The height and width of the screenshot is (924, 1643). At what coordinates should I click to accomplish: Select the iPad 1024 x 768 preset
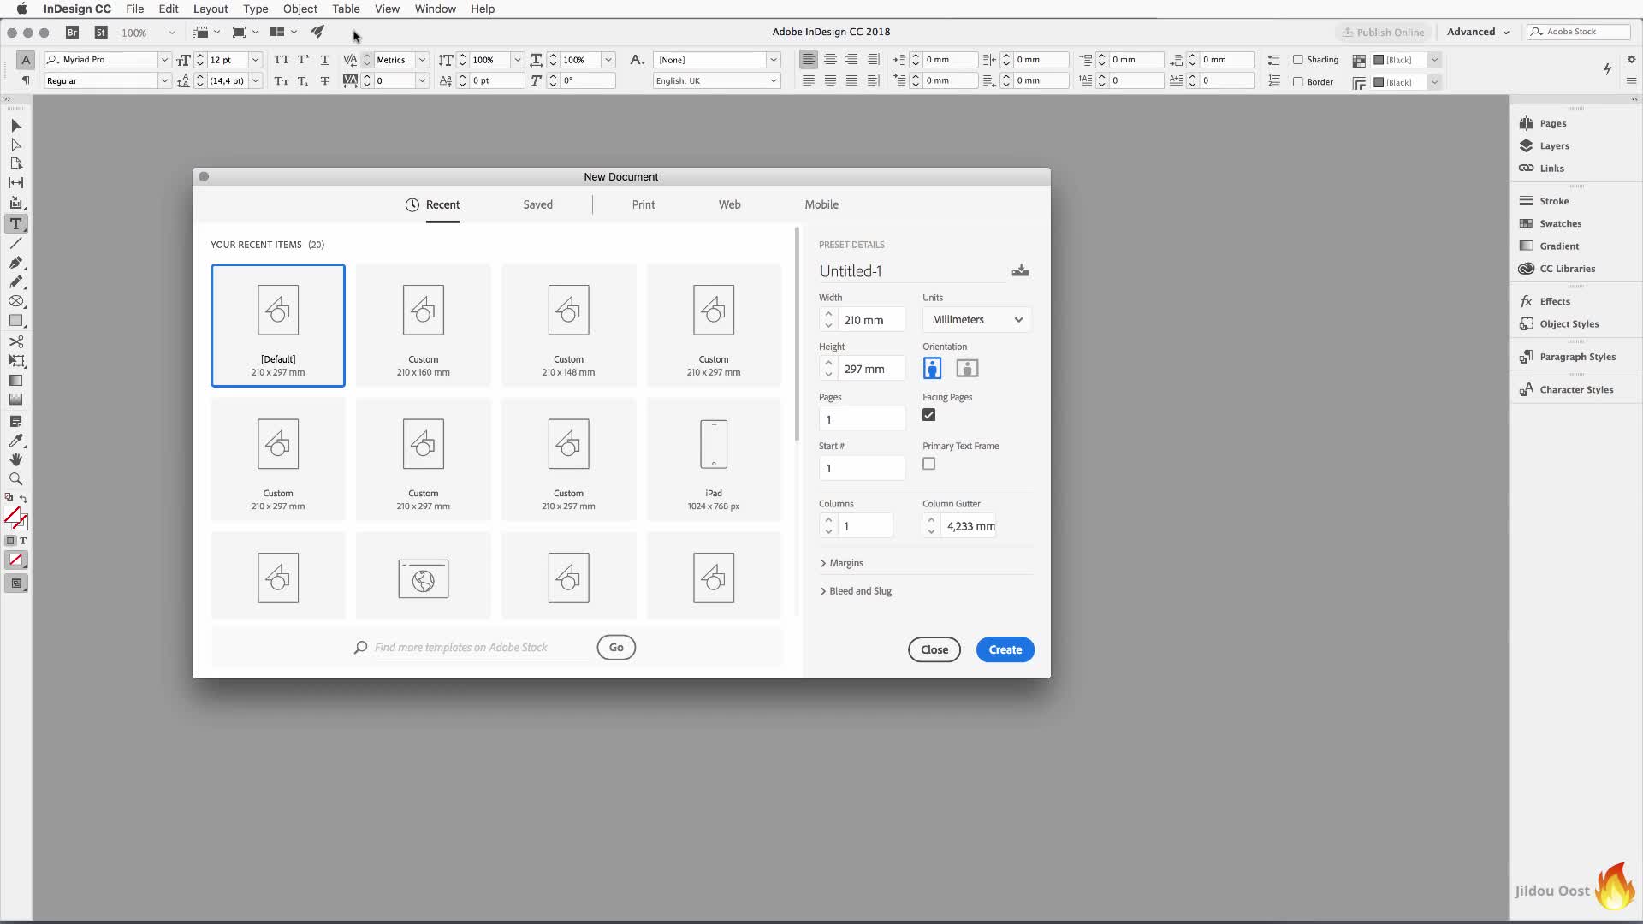[714, 459]
